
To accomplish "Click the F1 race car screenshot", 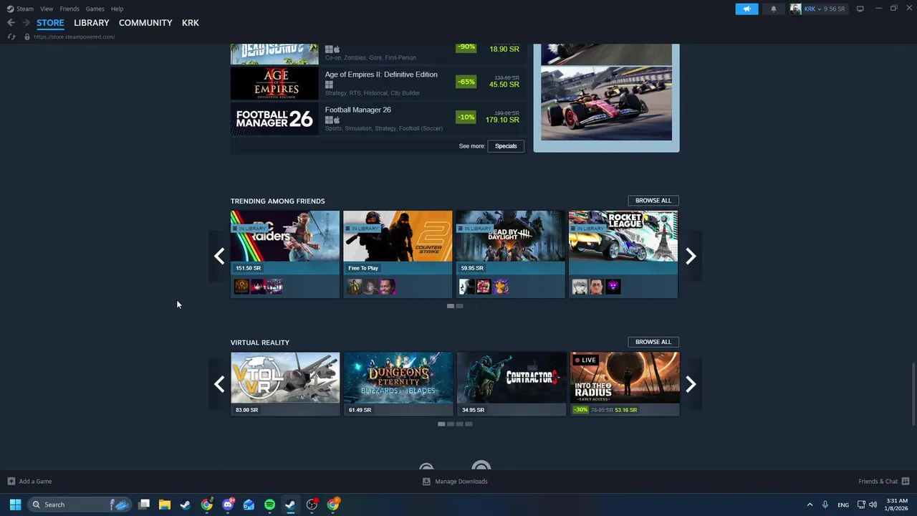I will (x=606, y=104).
